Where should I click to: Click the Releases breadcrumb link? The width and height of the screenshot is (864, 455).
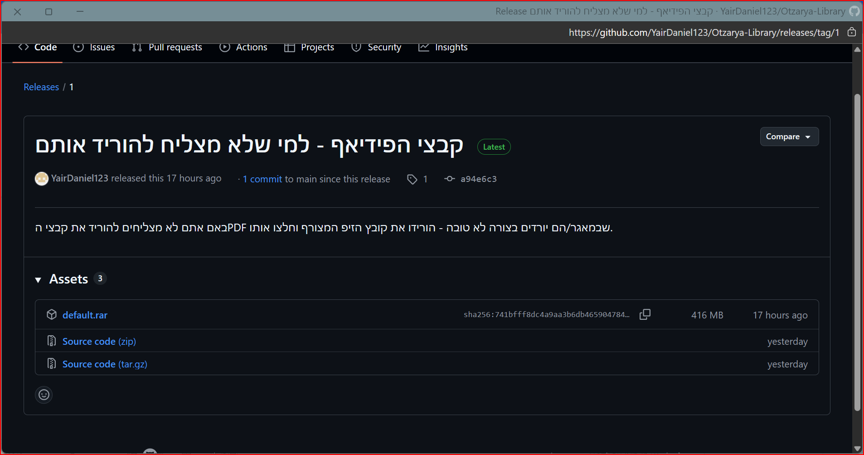click(41, 87)
